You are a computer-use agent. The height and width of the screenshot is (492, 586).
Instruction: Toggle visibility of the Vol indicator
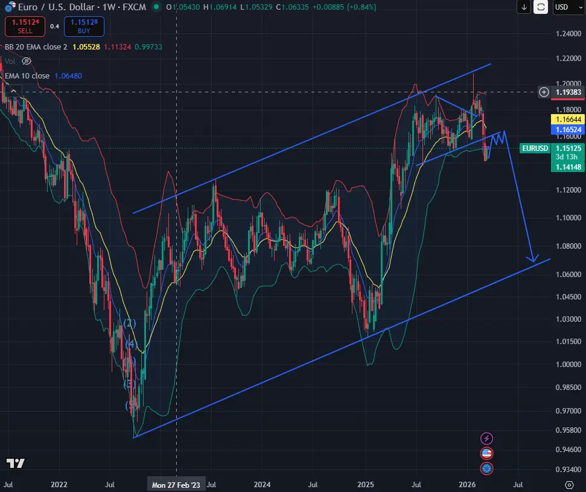(x=26, y=61)
